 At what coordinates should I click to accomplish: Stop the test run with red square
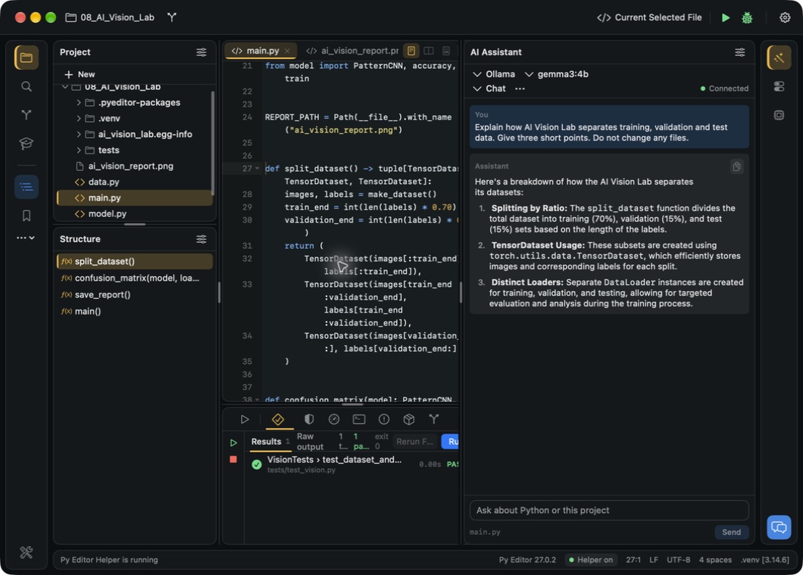(233, 459)
